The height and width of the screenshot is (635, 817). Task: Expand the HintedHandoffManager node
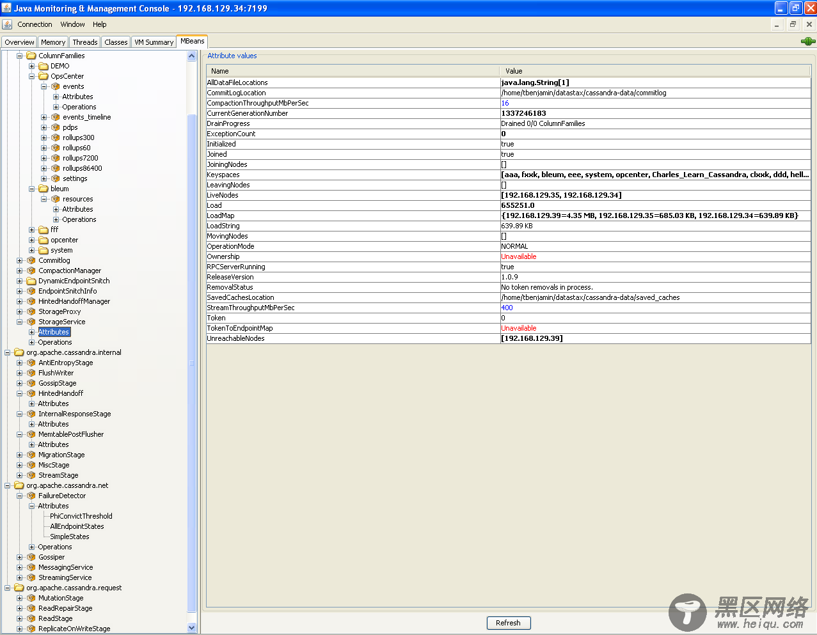(x=19, y=301)
